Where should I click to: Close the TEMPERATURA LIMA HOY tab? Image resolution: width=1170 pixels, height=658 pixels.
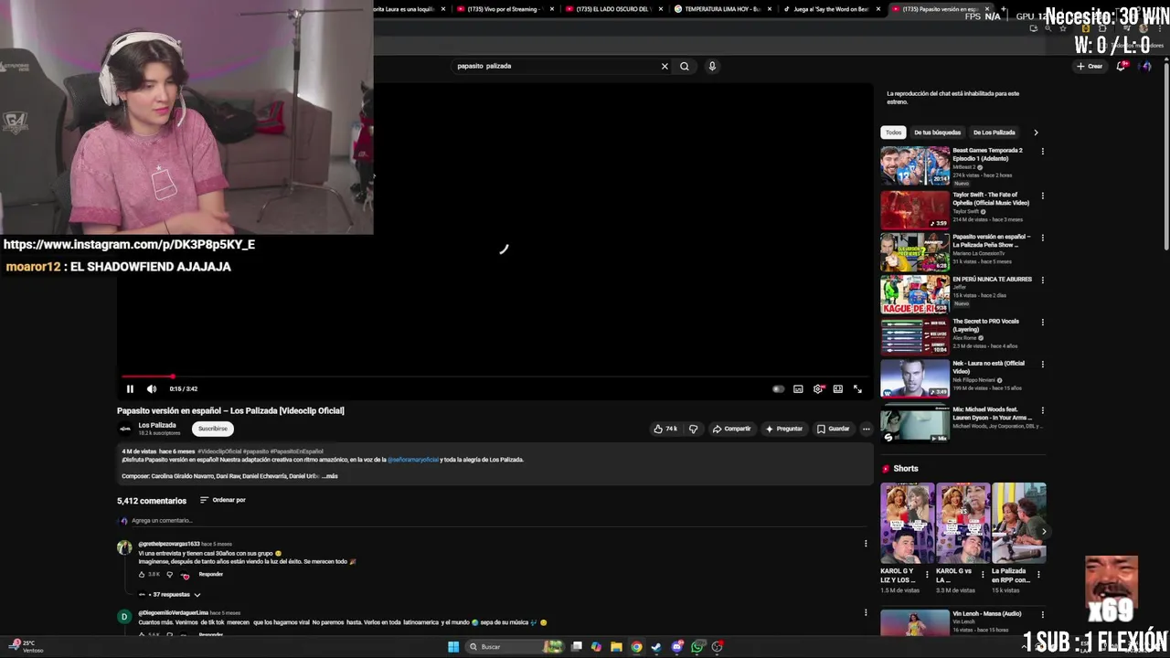click(769, 9)
